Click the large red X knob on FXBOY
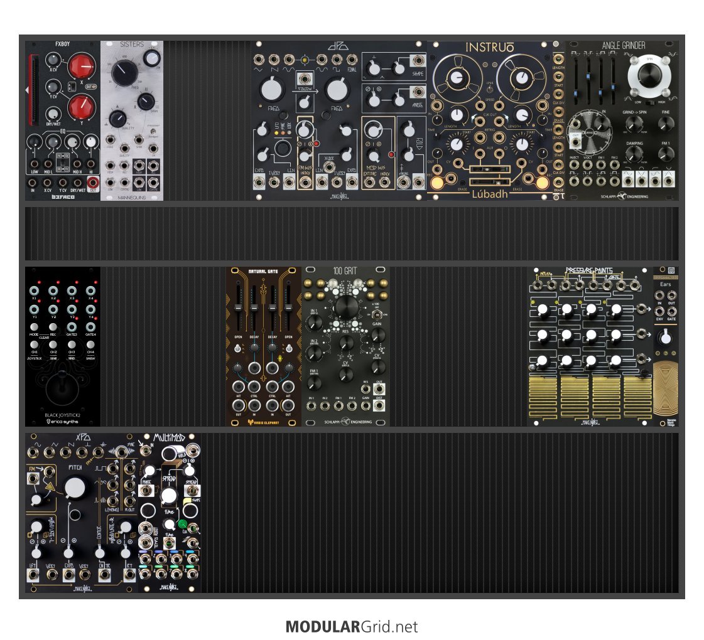This screenshot has width=704, height=640. (x=80, y=67)
